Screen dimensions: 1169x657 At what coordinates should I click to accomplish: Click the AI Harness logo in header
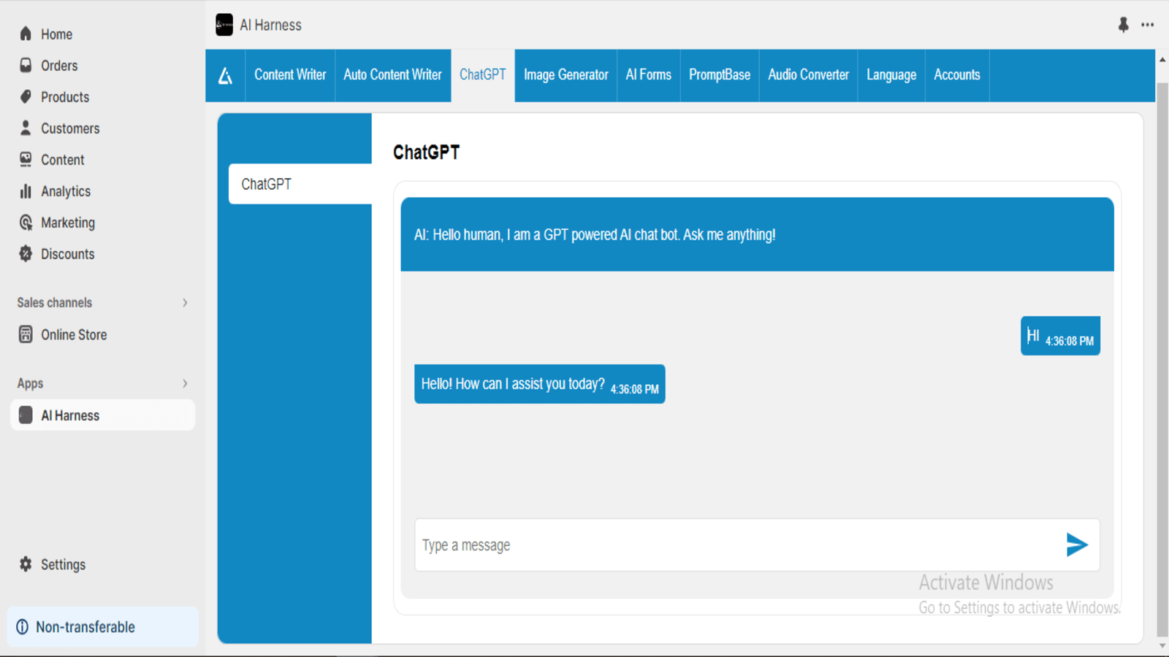(x=224, y=25)
